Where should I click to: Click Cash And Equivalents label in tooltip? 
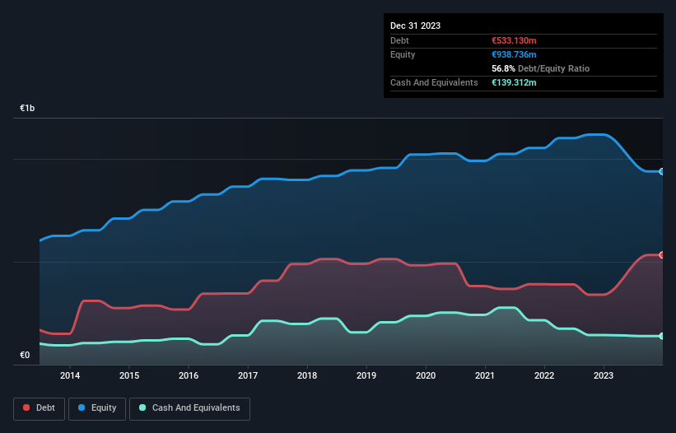[434, 82]
